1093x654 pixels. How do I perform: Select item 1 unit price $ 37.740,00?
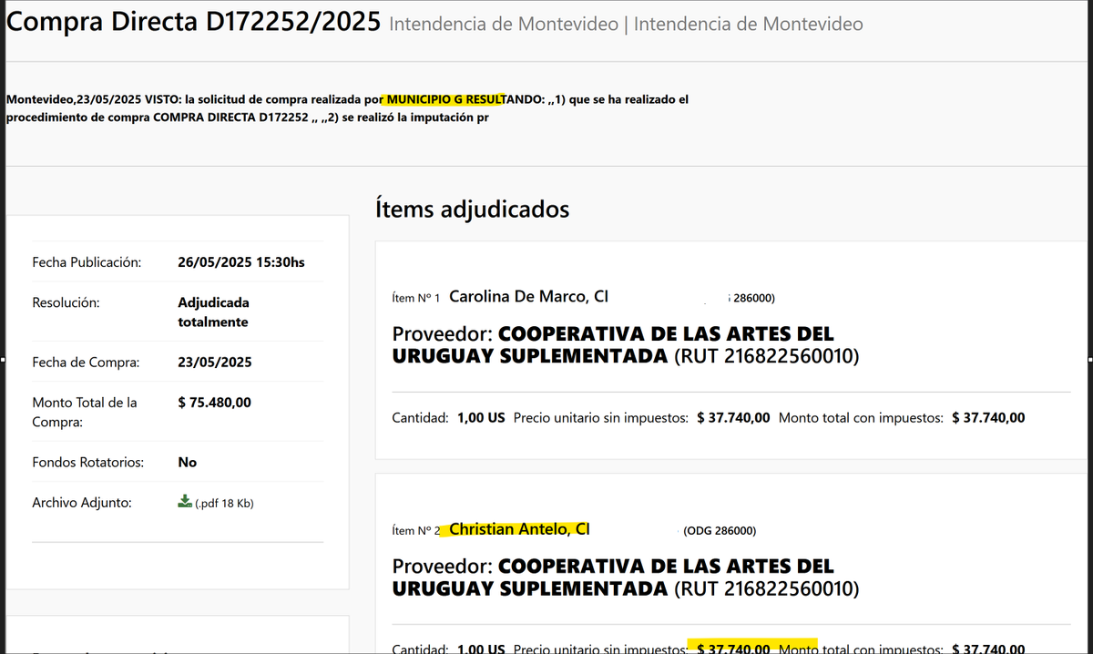733,418
